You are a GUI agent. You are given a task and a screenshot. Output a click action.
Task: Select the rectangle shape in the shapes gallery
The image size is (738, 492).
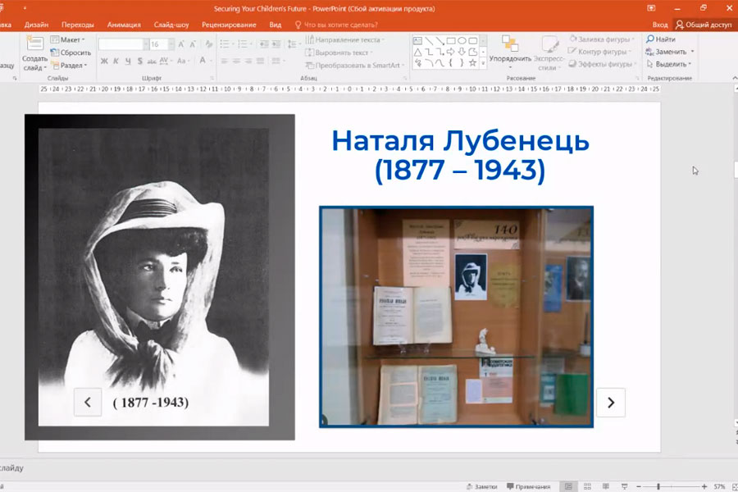(451, 40)
